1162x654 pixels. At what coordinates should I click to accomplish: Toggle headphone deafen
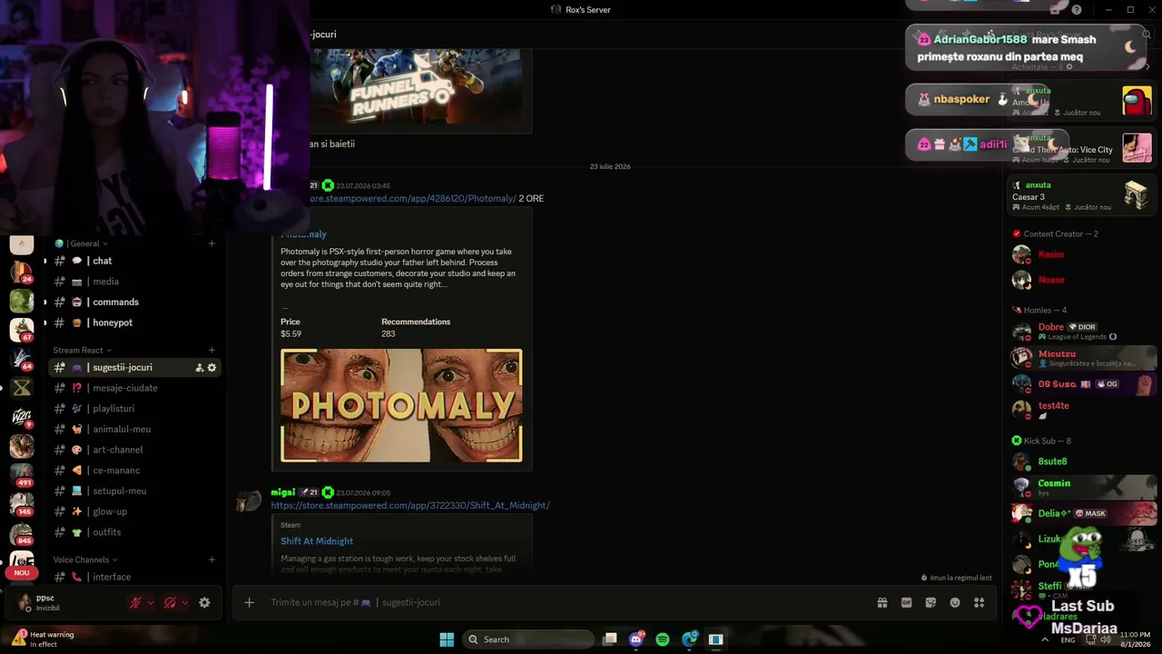pos(170,602)
